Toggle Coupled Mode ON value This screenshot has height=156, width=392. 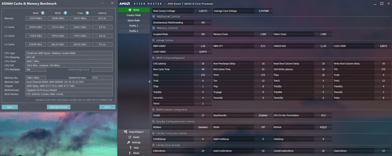[x=203, y=34]
